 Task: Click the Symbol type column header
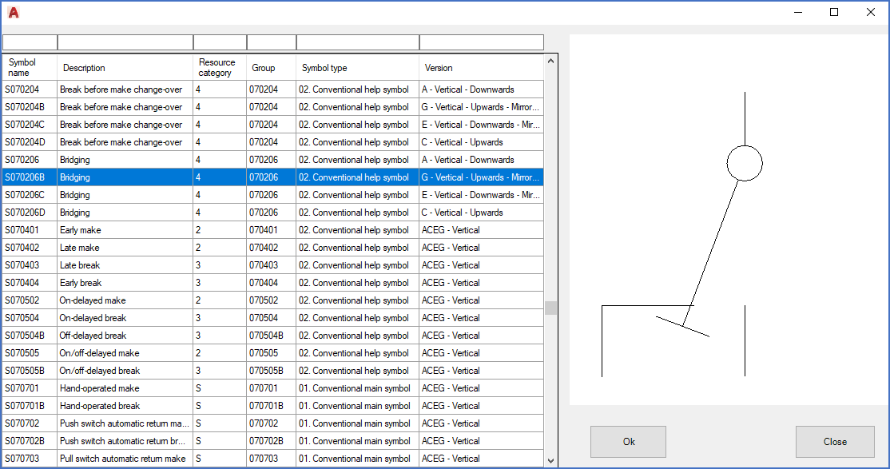pyautogui.click(x=356, y=68)
